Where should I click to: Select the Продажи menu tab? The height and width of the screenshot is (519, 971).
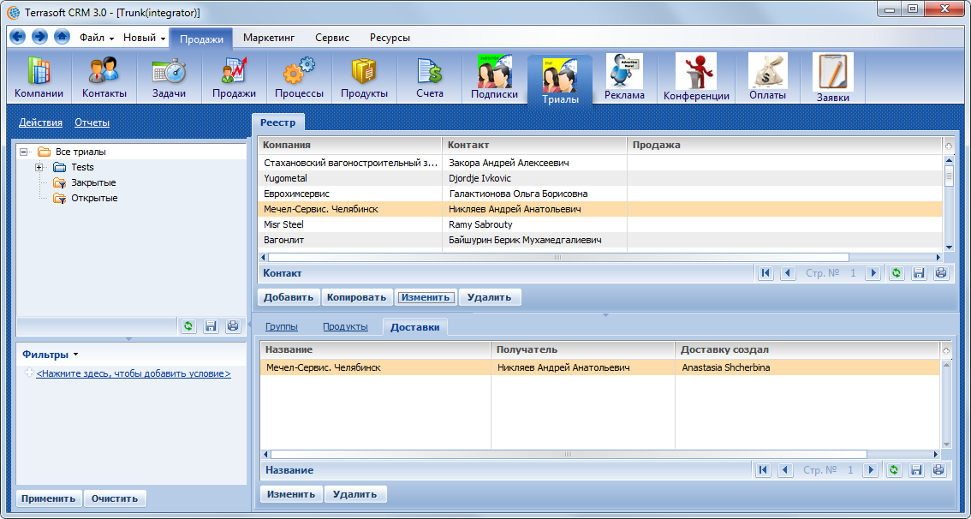pyautogui.click(x=201, y=39)
